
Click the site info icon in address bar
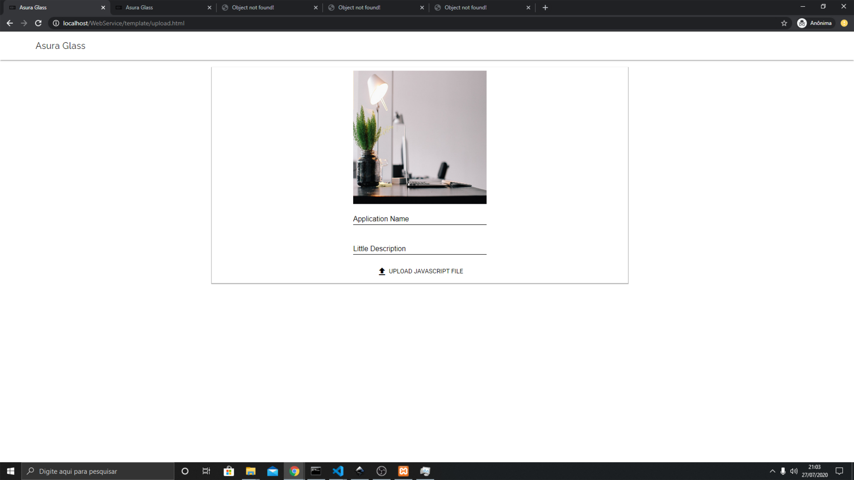pyautogui.click(x=56, y=23)
